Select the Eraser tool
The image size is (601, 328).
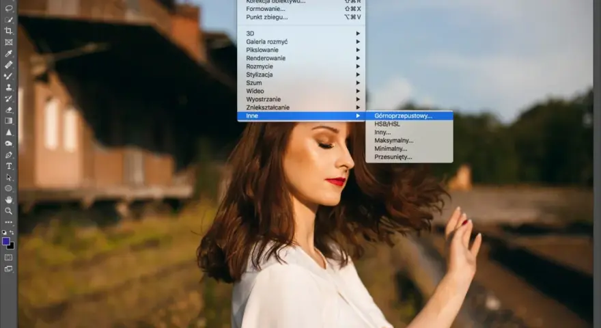point(8,110)
